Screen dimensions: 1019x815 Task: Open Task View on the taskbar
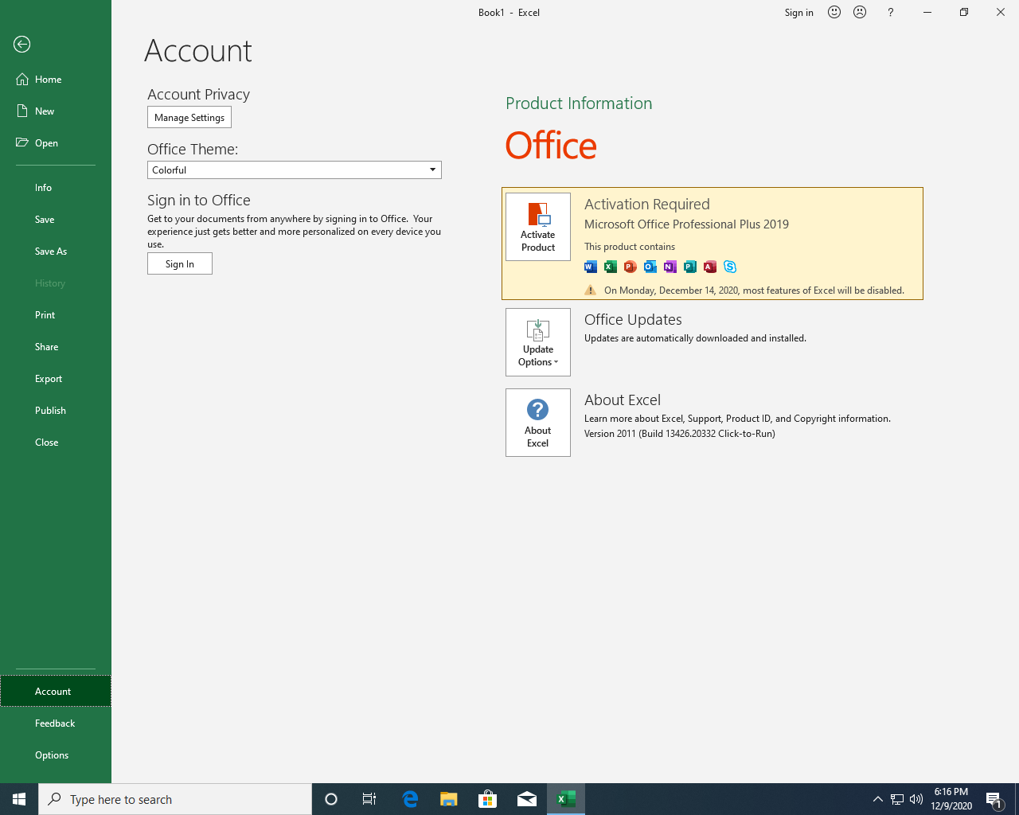[x=369, y=799]
